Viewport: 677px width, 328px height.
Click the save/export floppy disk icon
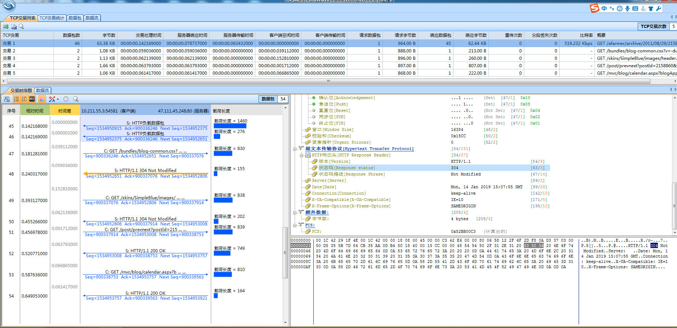14,27
